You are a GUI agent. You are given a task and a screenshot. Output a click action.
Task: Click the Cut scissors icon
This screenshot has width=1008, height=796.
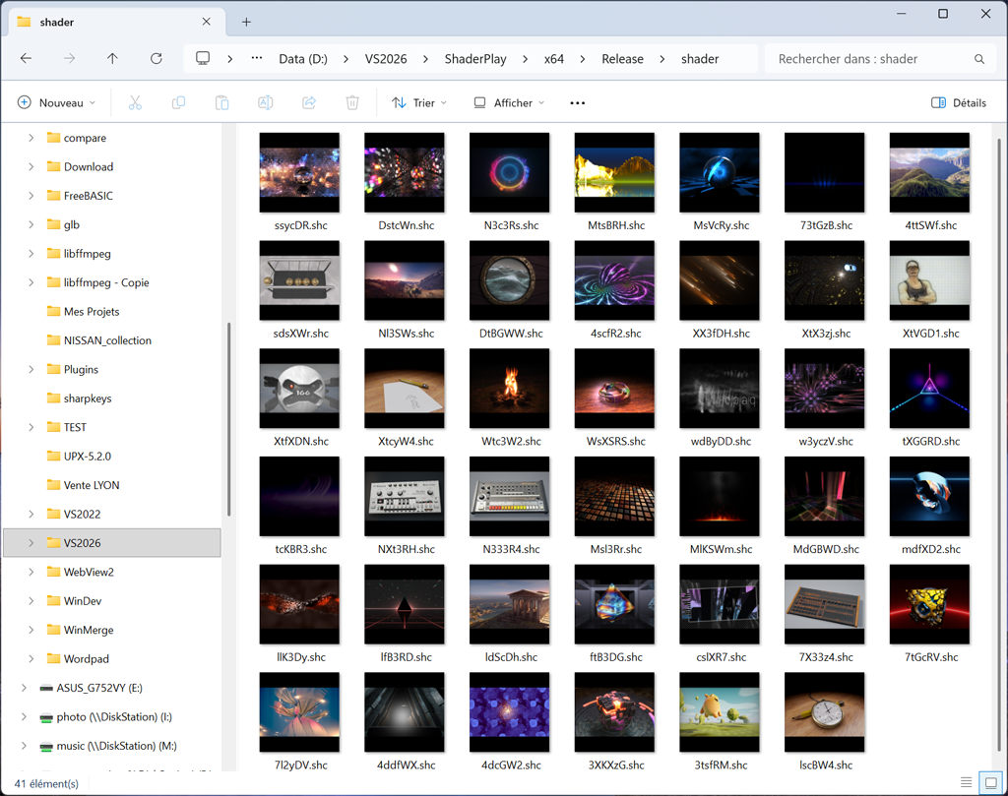coord(135,102)
